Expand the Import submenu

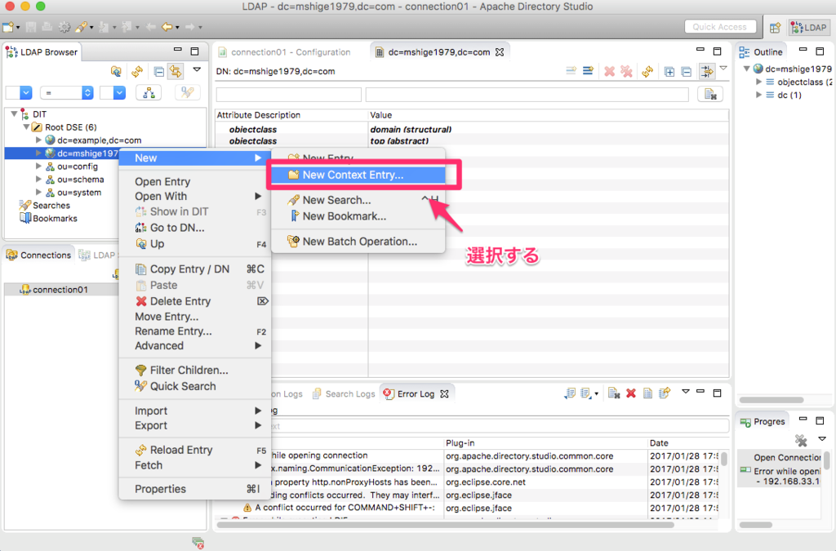tap(194, 411)
